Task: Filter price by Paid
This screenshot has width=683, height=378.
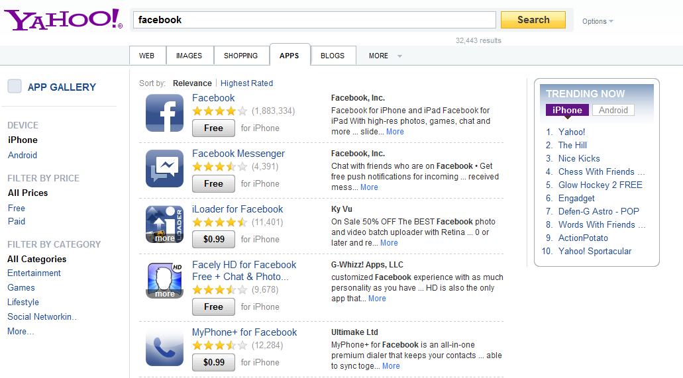Action: 17,221
